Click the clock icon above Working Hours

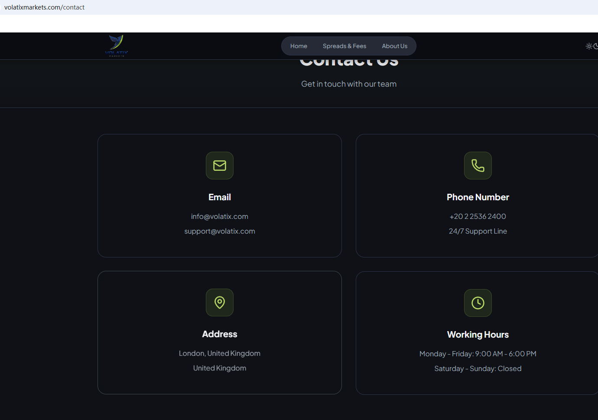click(478, 303)
